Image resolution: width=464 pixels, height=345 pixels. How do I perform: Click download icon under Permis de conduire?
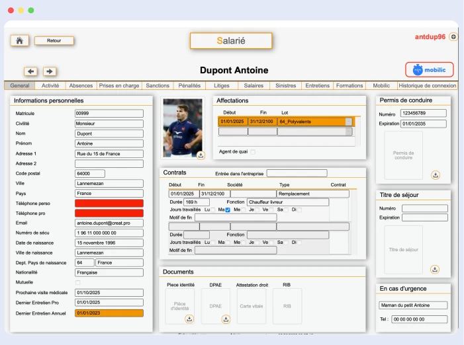(x=436, y=175)
